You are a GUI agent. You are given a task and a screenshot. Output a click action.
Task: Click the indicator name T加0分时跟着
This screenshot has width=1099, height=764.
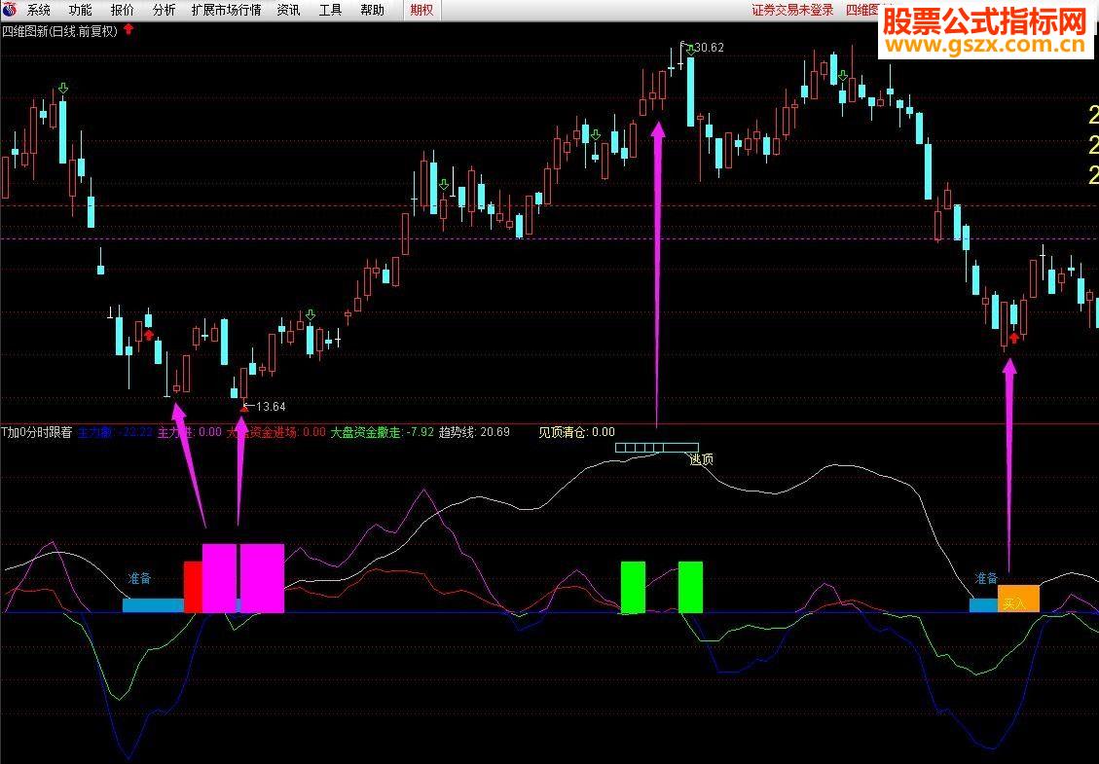coord(37,432)
